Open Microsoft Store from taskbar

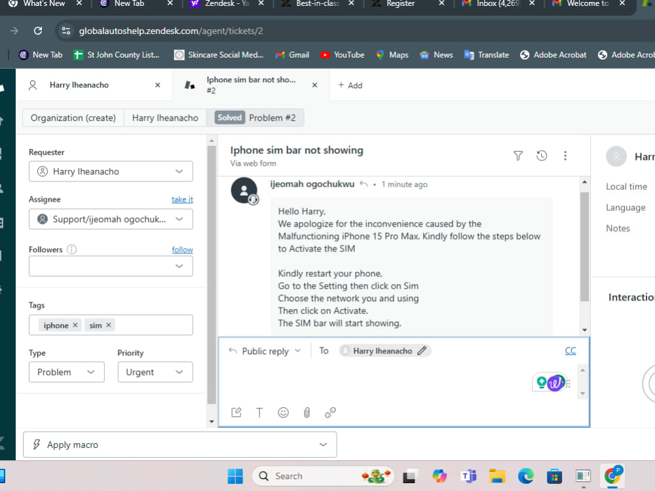pos(554,476)
